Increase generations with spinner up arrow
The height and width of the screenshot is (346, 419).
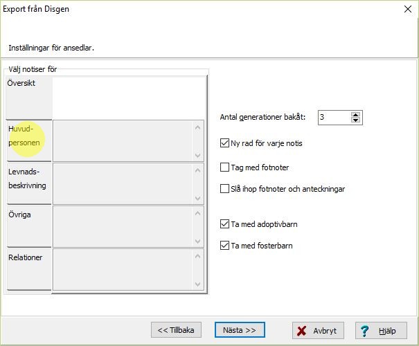point(355,115)
